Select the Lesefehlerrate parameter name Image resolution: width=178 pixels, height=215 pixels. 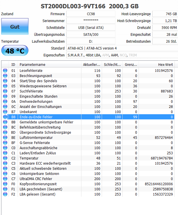click(x=31, y=70)
